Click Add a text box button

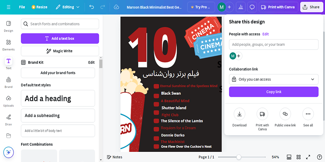pyautogui.click(x=60, y=38)
